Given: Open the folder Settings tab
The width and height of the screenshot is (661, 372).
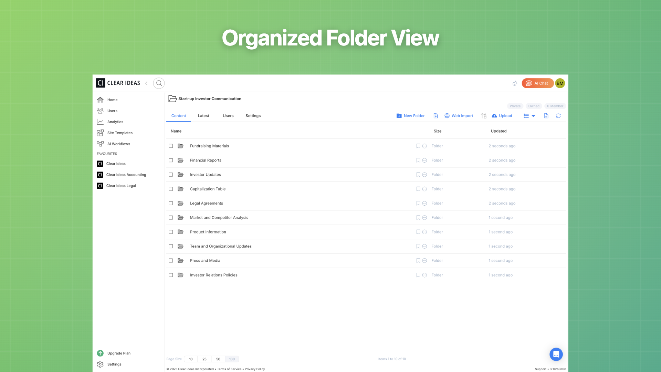Looking at the screenshot, I should [253, 116].
